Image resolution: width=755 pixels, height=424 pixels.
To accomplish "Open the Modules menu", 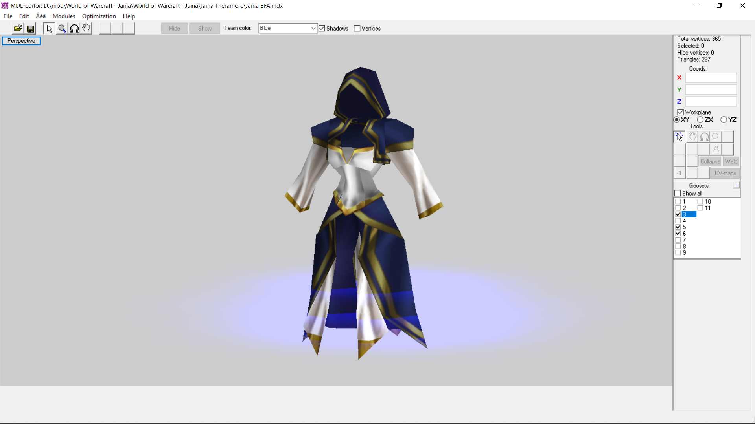I will 64,16.
